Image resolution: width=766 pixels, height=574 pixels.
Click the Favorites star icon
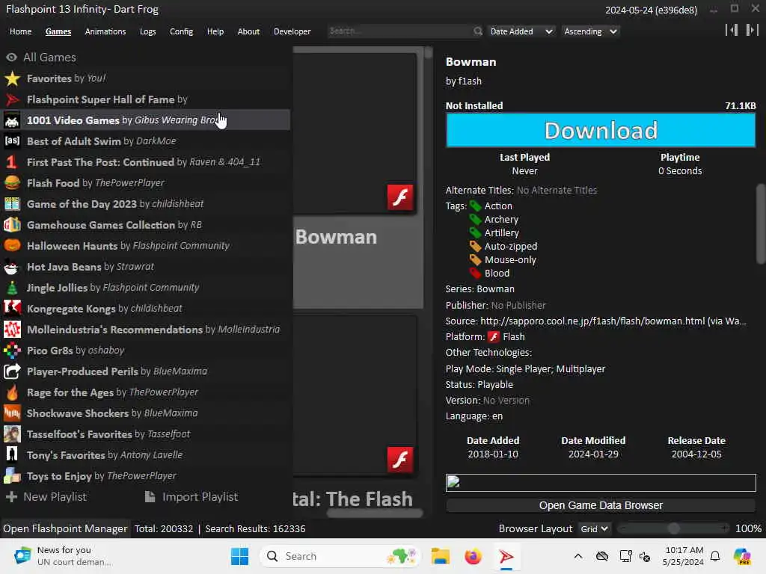(x=12, y=78)
